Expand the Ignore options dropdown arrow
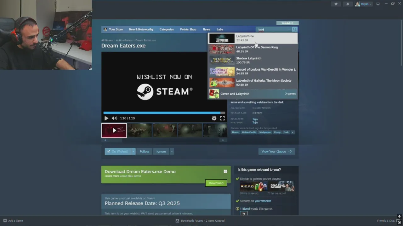The image size is (403, 226). (x=172, y=151)
